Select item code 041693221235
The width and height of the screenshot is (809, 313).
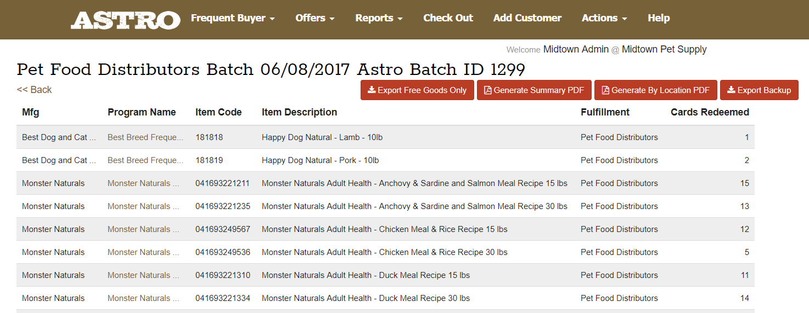[223, 206]
